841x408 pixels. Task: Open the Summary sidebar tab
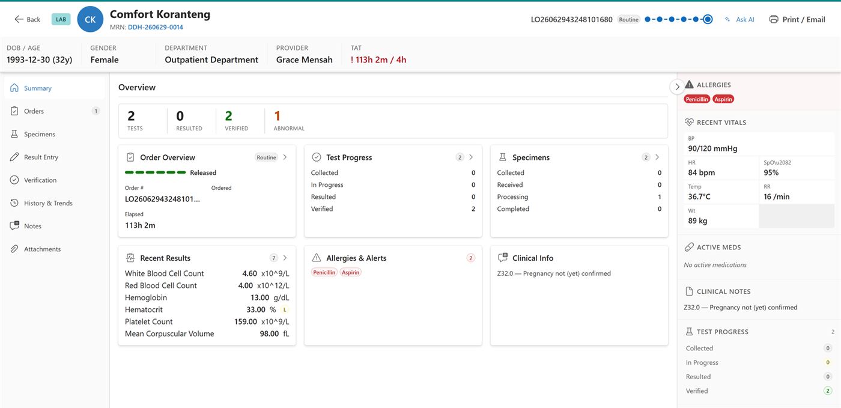55,88
